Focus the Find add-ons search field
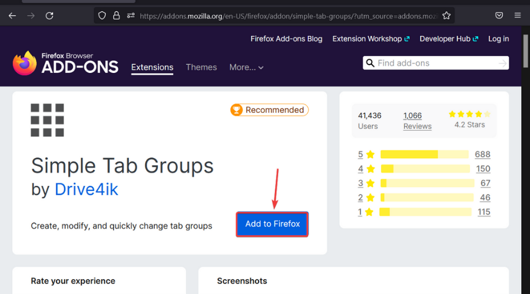530x294 pixels. [x=436, y=63]
